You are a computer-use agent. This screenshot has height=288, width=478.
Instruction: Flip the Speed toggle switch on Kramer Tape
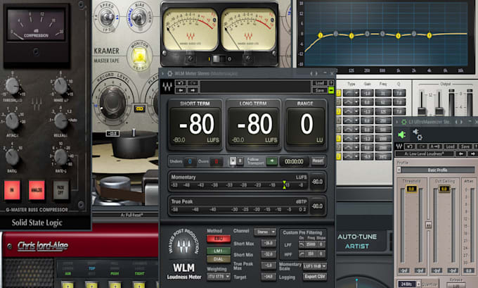107,18
